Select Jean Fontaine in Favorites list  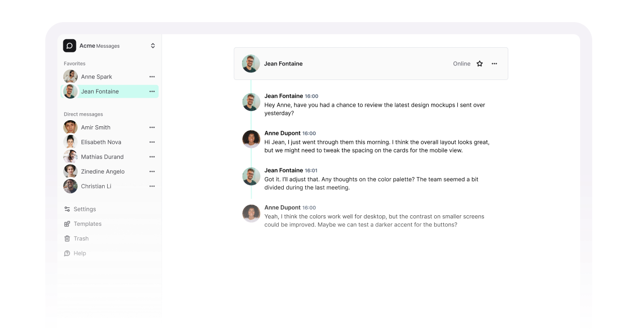pos(110,92)
